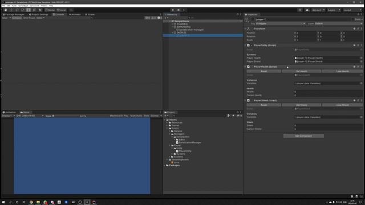Toggle Local handle rotation button

62,10
